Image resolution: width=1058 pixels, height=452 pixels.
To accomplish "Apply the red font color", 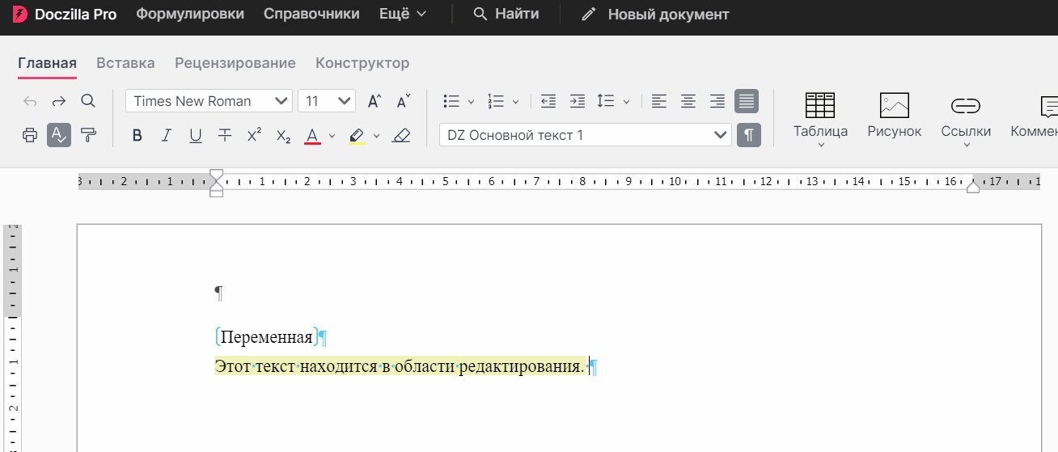I will click(x=312, y=135).
